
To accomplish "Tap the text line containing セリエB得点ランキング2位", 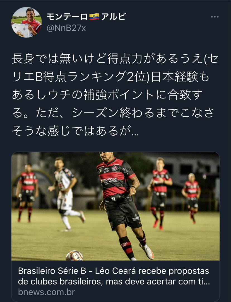I will click(111, 77).
